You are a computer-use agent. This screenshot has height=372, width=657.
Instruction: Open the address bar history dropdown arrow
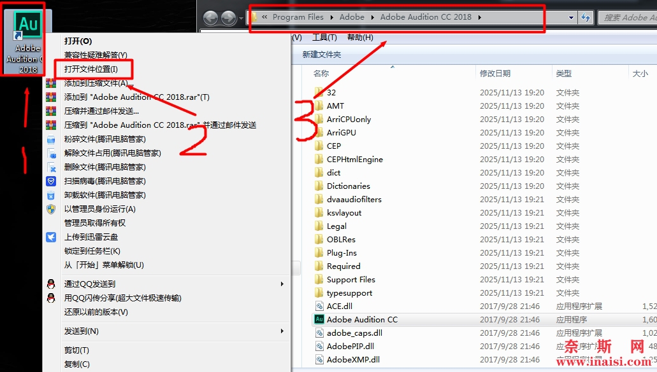[571, 18]
